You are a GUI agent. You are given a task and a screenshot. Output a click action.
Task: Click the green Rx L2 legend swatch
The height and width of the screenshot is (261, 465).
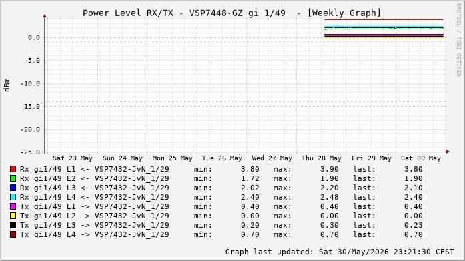point(13,178)
